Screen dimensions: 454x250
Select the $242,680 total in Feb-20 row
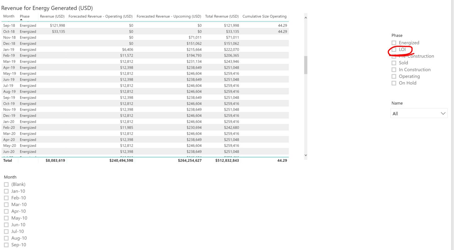(231, 128)
